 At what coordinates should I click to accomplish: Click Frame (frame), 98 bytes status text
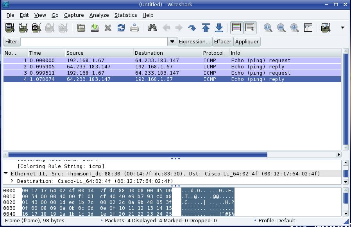point(35,221)
